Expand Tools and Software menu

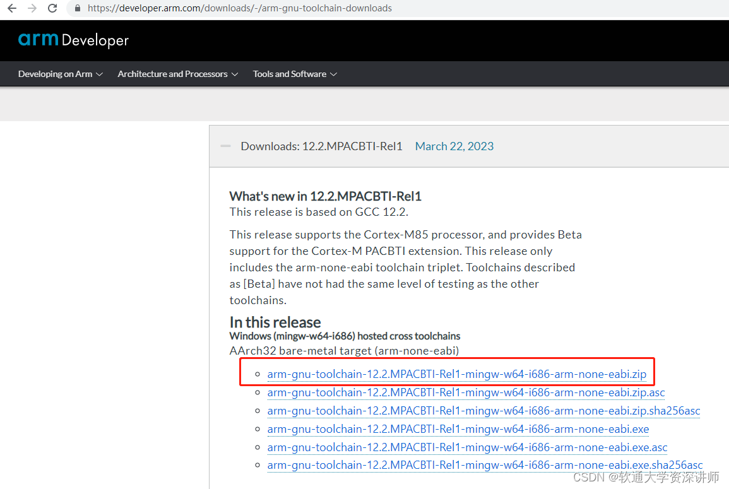tap(295, 74)
